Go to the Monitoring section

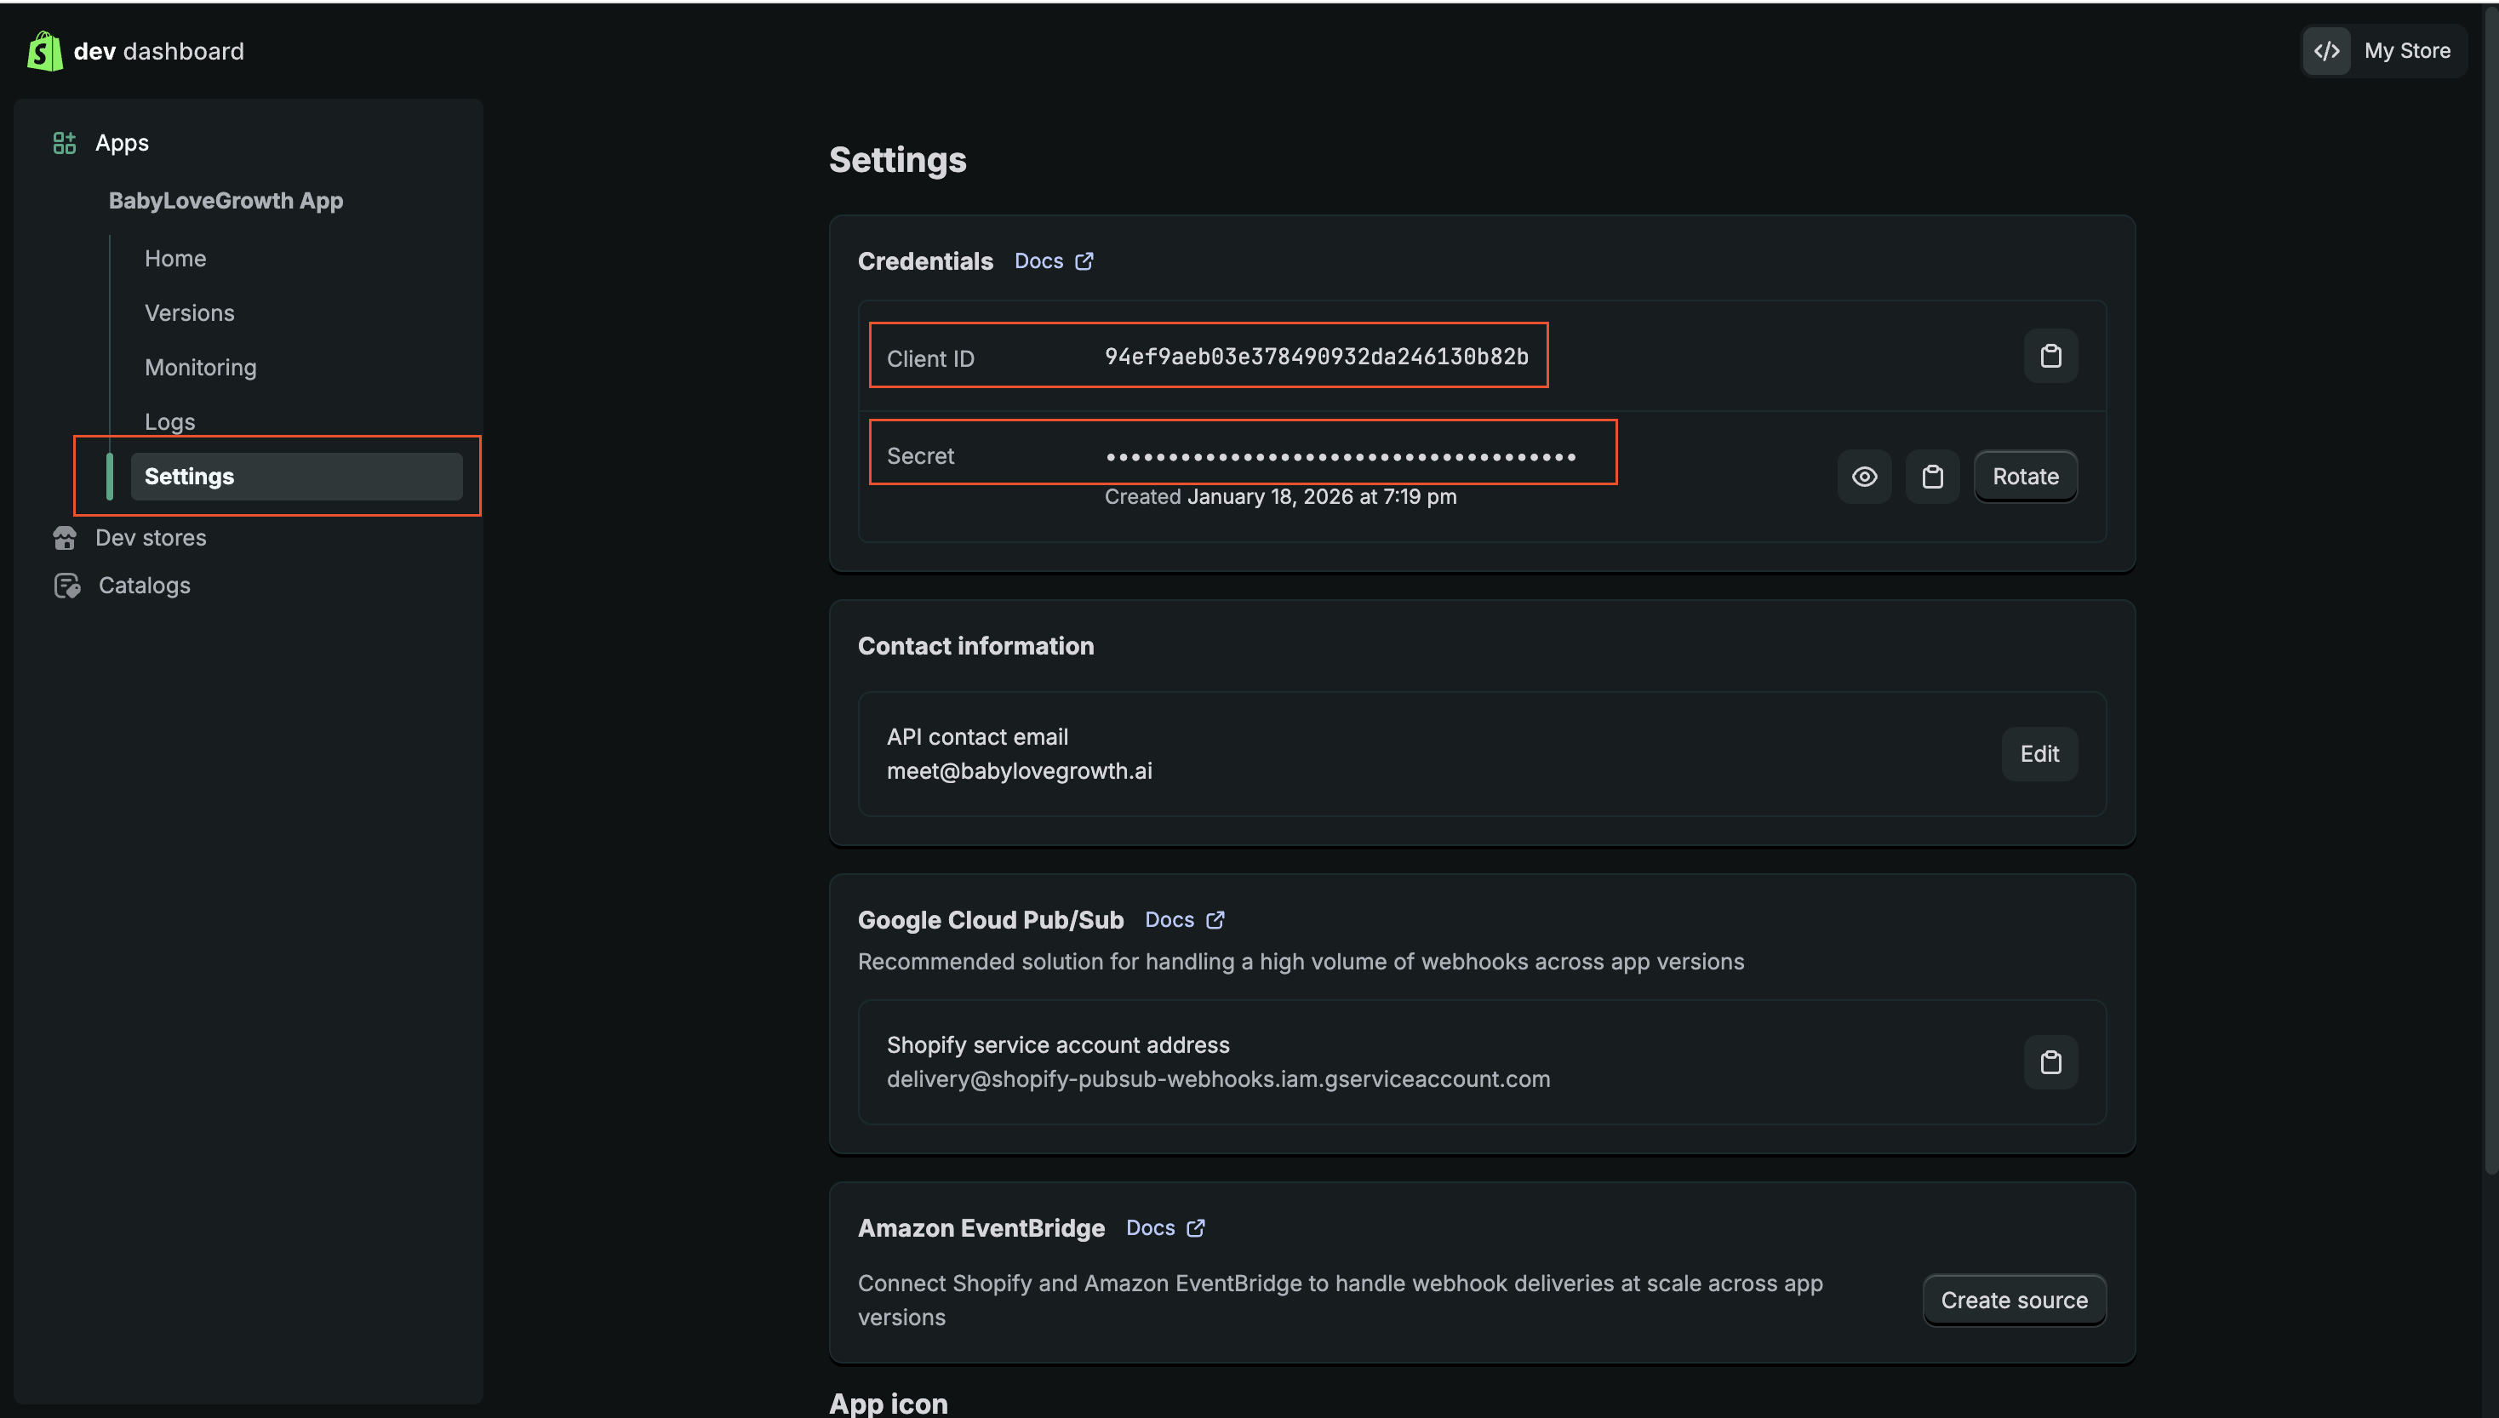point(201,367)
